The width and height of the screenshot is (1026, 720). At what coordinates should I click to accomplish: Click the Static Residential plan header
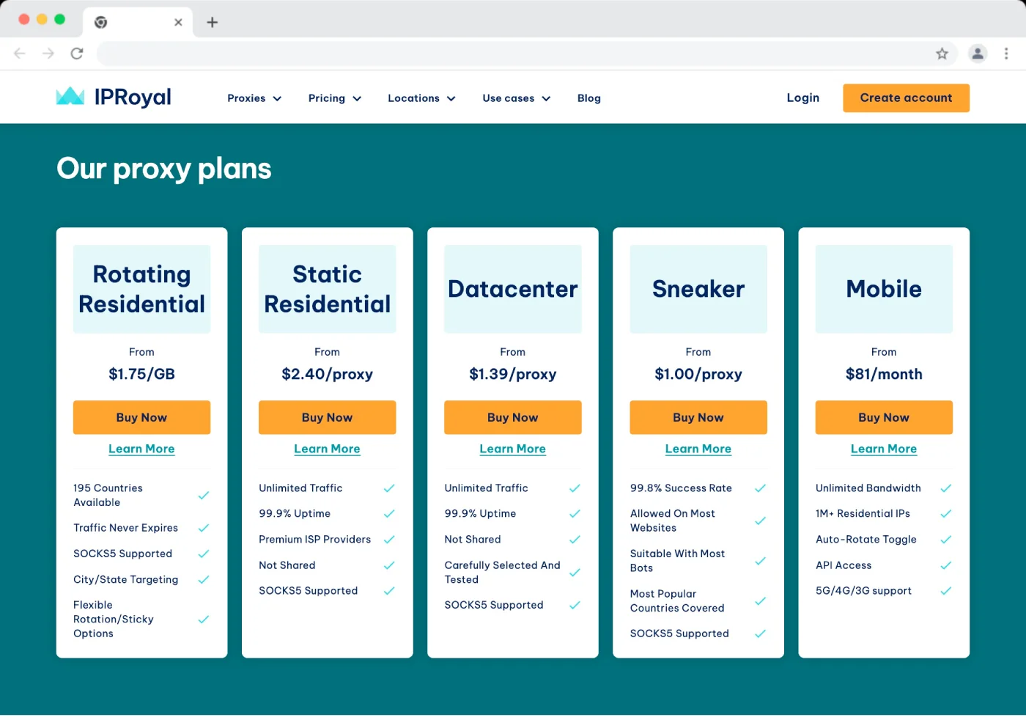pyautogui.click(x=327, y=289)
